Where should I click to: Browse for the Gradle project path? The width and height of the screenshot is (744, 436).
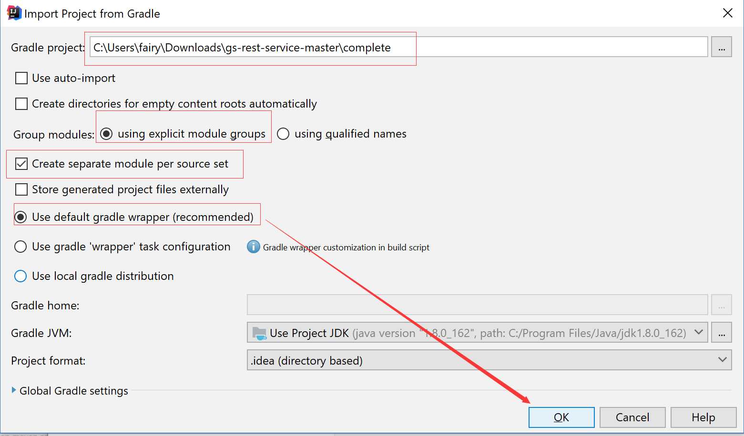722,47
